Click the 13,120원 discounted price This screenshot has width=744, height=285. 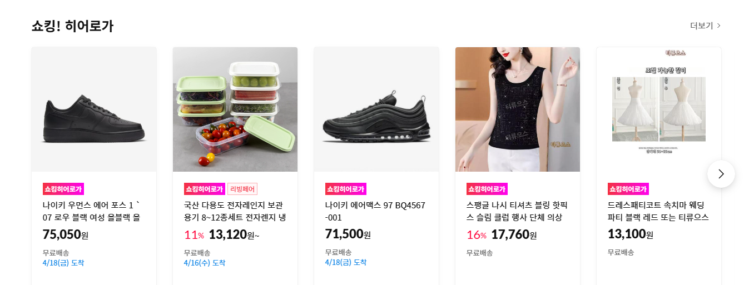(x=234, y=234)
